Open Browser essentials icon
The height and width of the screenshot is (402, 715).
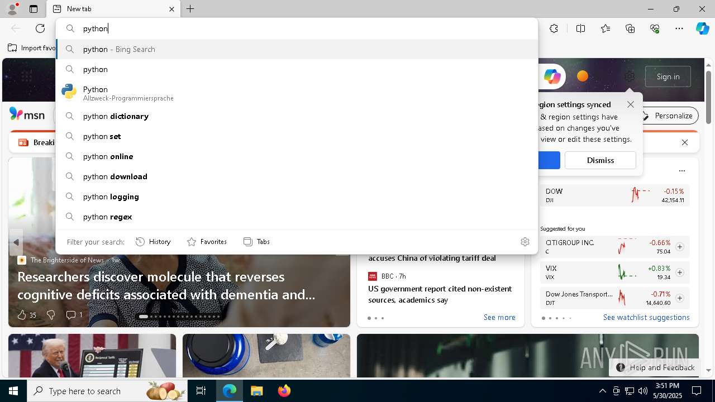[x=655, y=28]
